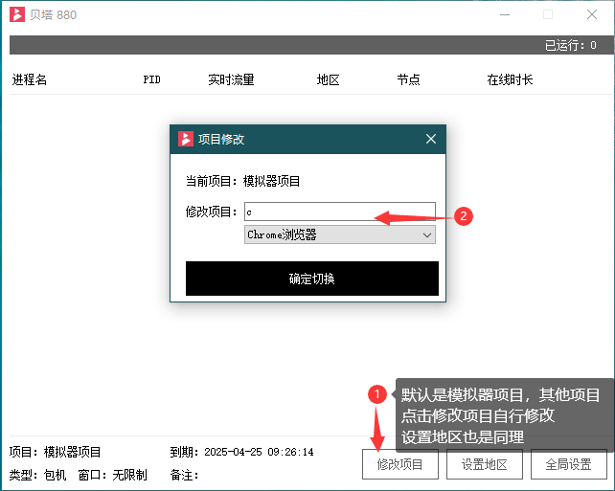
Task: Sort by 在线时长 column header
Action: click(x=510, y=80)
